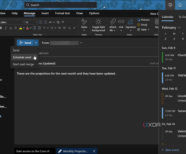Image resolution: width=186 pixels, height=154 pixels.
Task: Click the increase indent icon
Action: tap(39, 28)
